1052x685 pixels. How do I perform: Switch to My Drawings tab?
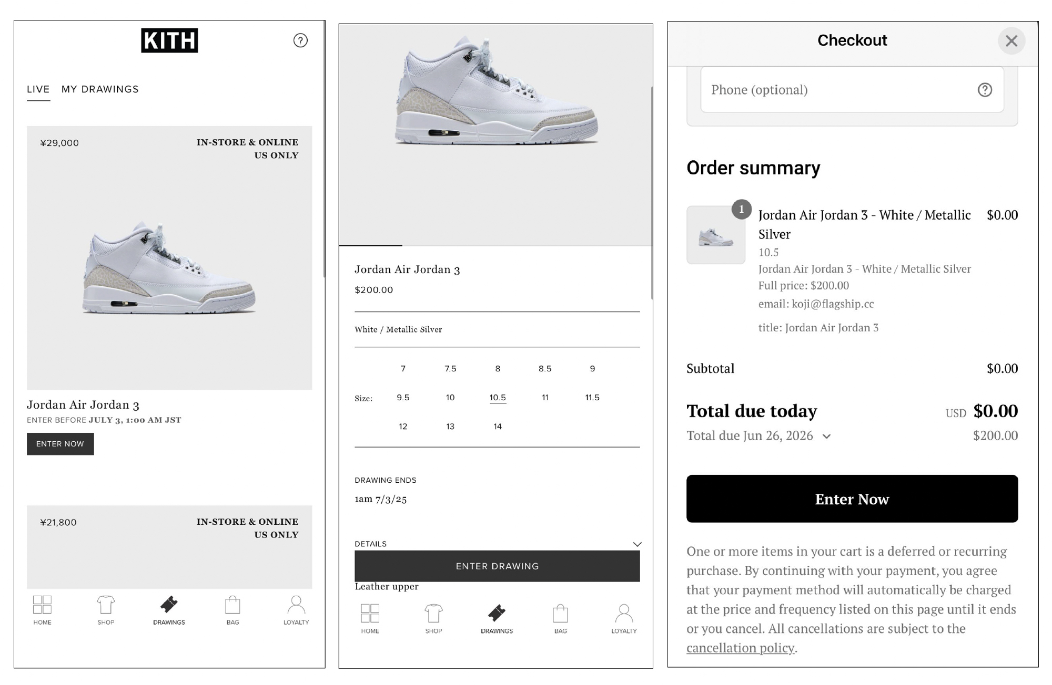tap(100, 89)
